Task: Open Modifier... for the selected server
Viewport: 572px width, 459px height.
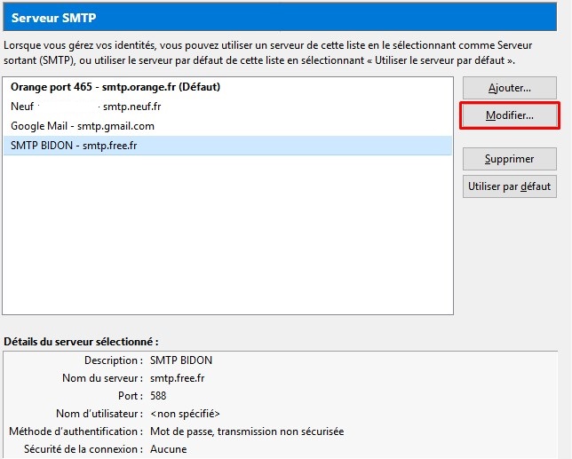Action: 510,115
